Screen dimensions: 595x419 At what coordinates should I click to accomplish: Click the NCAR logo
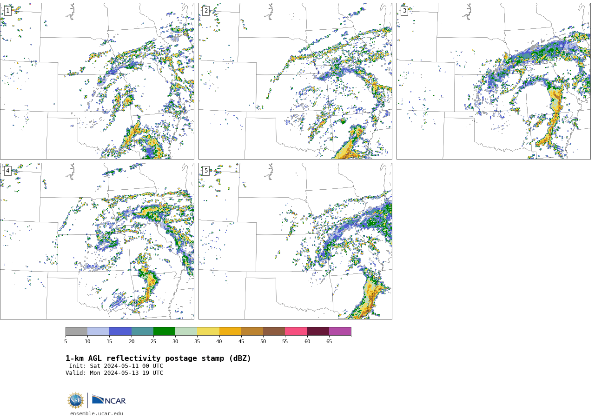pos(109,400)
